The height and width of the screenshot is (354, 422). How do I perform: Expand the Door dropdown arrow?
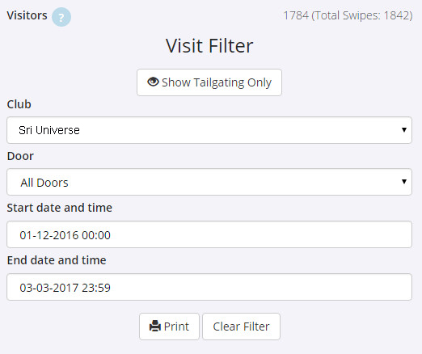[x=403, y=182]
